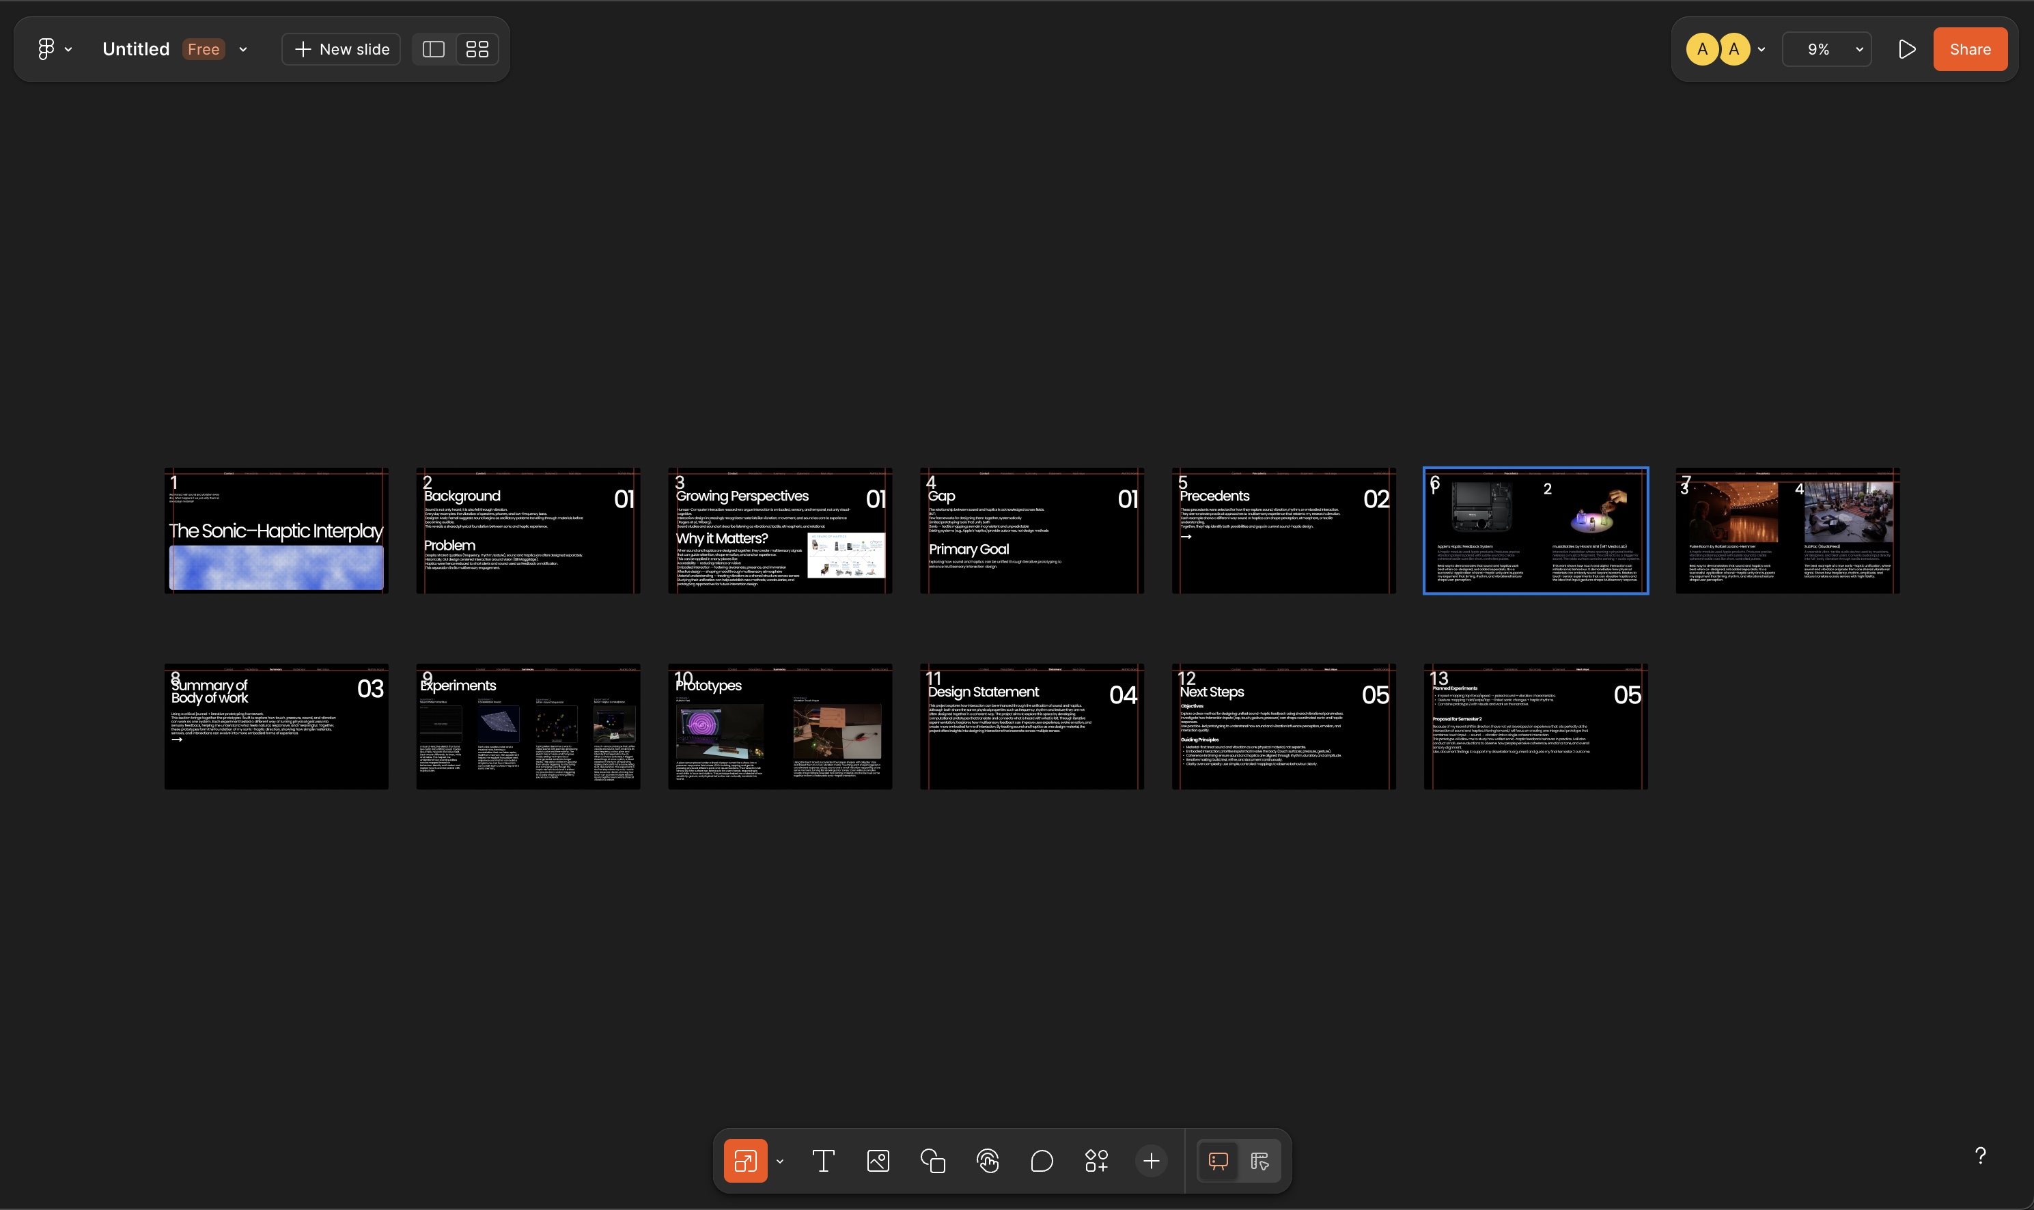This screenshot has width=2034, height=1210.
Task: Click the New slide button
Action: pos(341,49)
